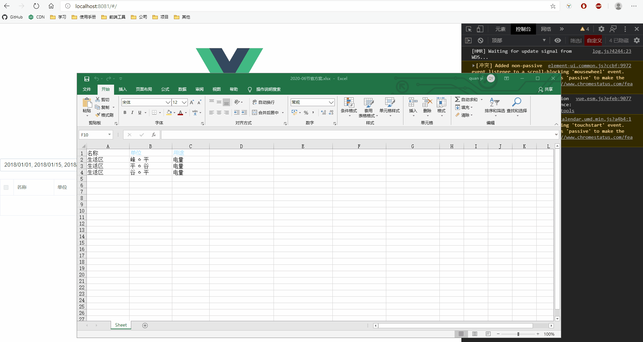Toggle the select-all checkbox in web table

[x=6, y=187]
